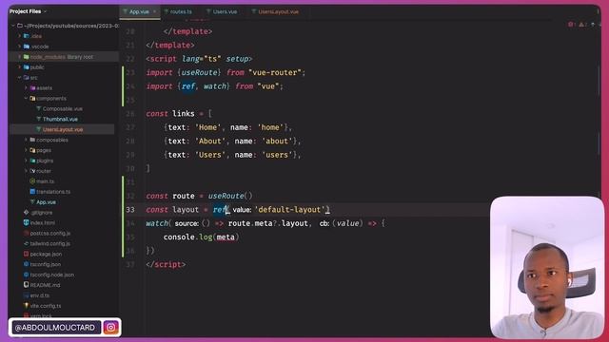Click 'default-layout' string on line 33
The image size is (609, 342).
point(289,210)
